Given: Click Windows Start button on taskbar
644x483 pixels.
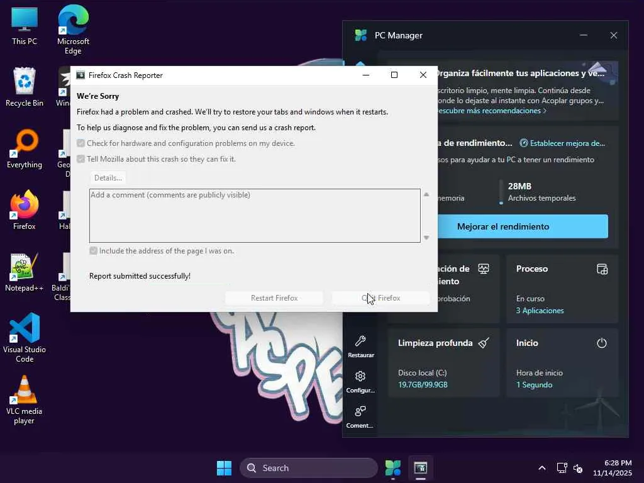Looking at the screenshot, I should point(225,468).
